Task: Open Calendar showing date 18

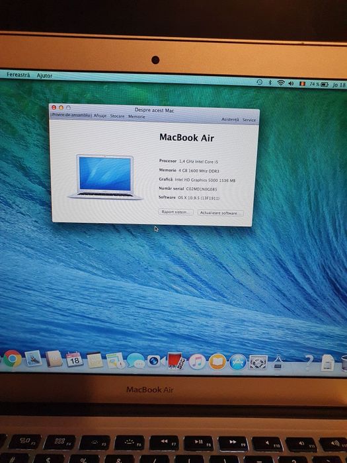Action: coord(74,359)
